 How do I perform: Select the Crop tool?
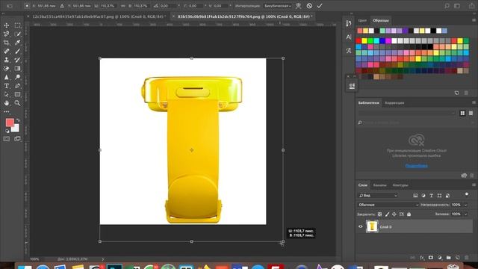coord(7,43)
